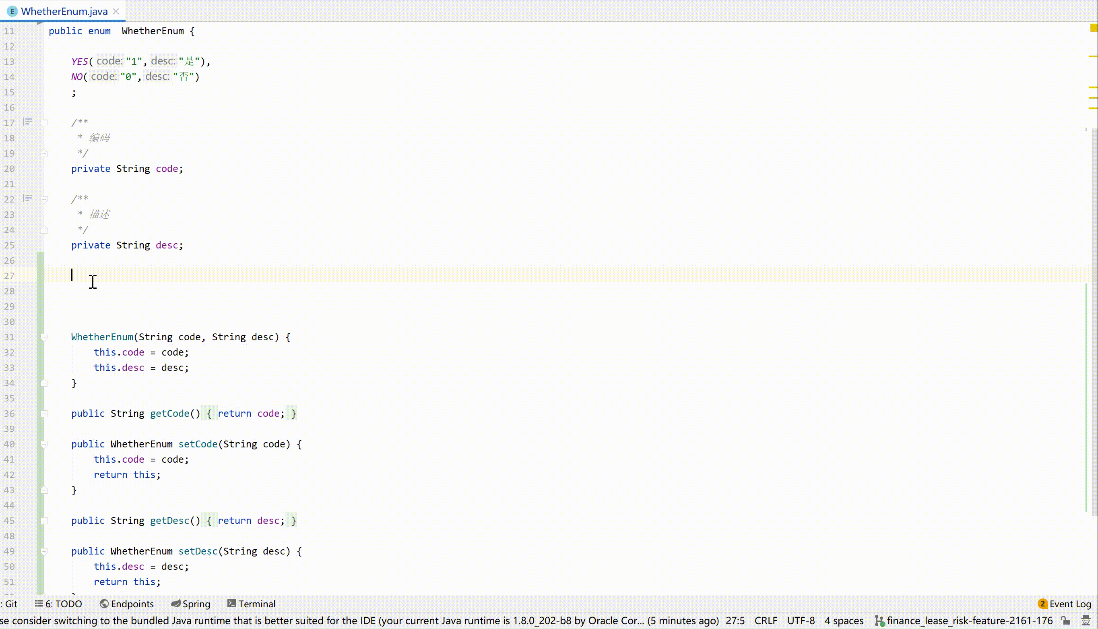Open the Event Log with 2 notifications

(x=1064, y=604)
